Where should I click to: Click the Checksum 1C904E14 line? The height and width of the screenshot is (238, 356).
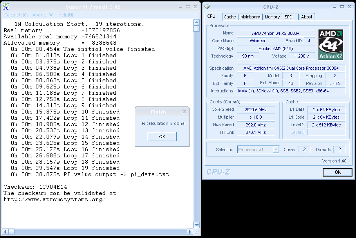(35, 187)
